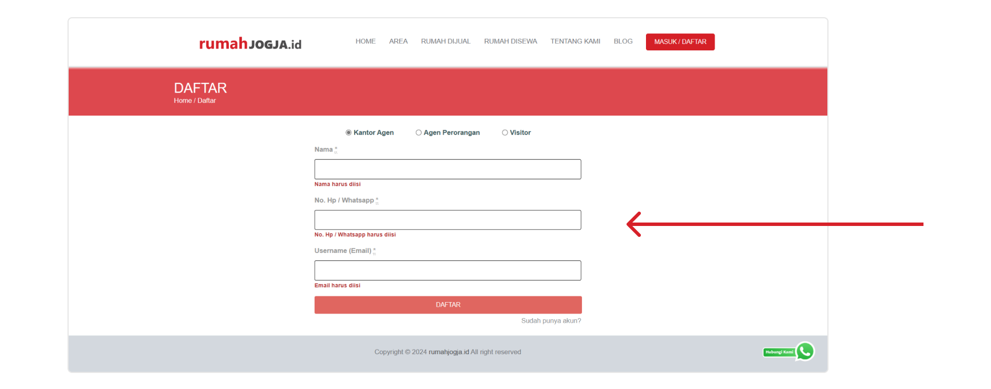Open the TENTANG KAMI page
Screen dimensions: 991x389
pos(575,41)
